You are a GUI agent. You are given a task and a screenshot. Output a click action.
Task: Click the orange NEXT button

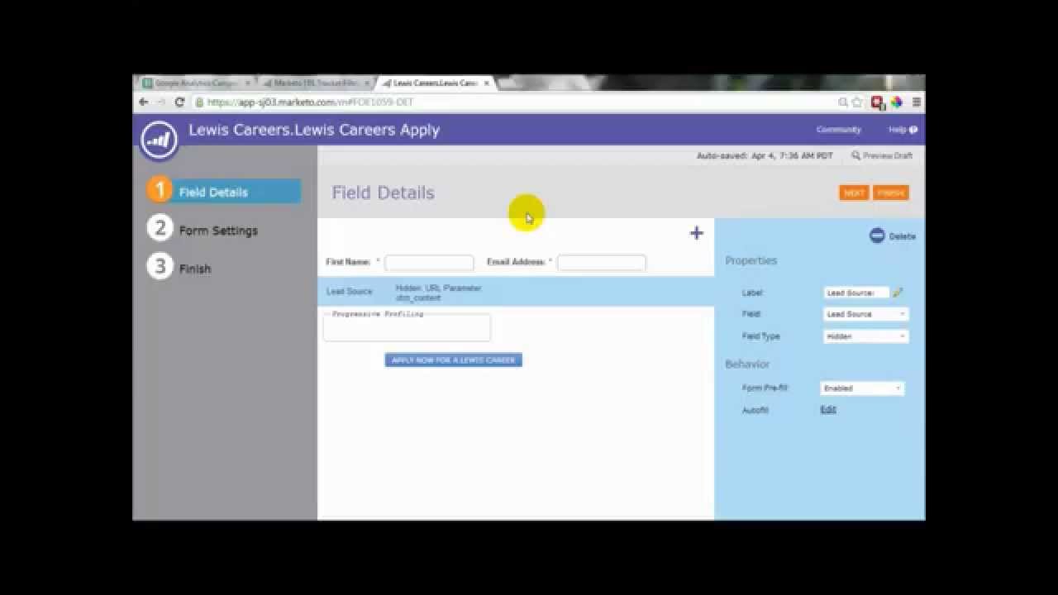(x=854, y=193)
